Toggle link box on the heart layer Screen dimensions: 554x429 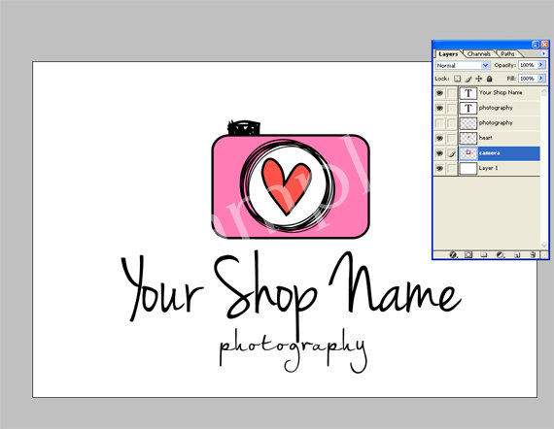tap(452, 138)
